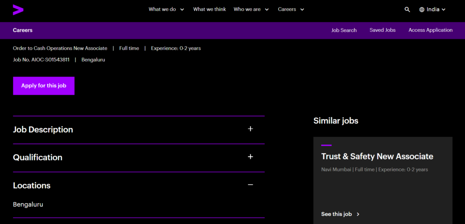
Task: Expand Qualification section plus icon
Action: click(250, 157)
